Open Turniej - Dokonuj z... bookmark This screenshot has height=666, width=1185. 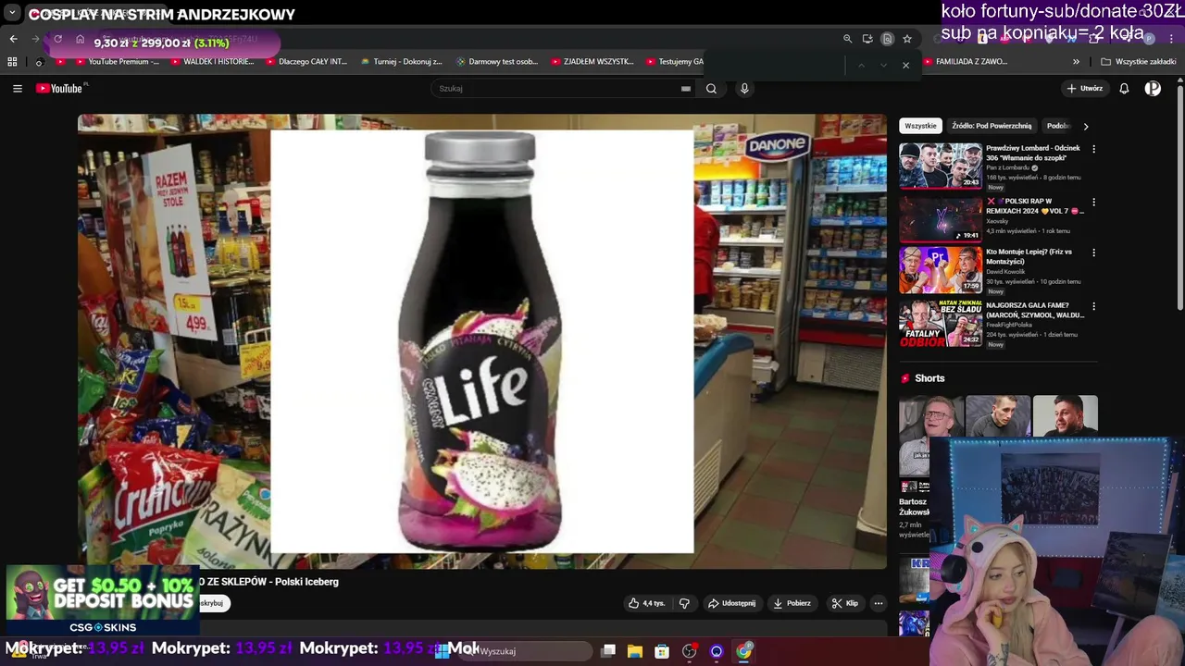402,62
